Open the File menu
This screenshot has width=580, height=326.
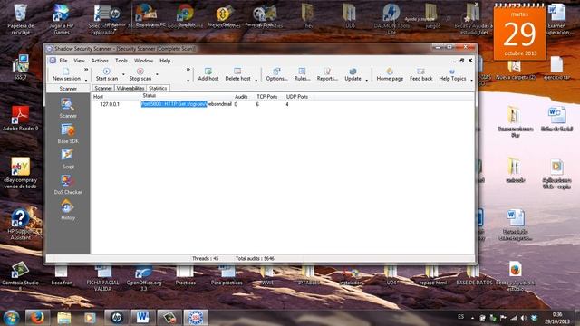click(63, 61)
